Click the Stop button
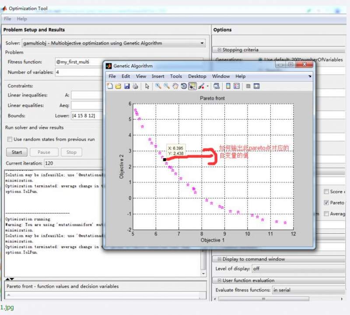This screenshot has height=315, width=350. 71,152
